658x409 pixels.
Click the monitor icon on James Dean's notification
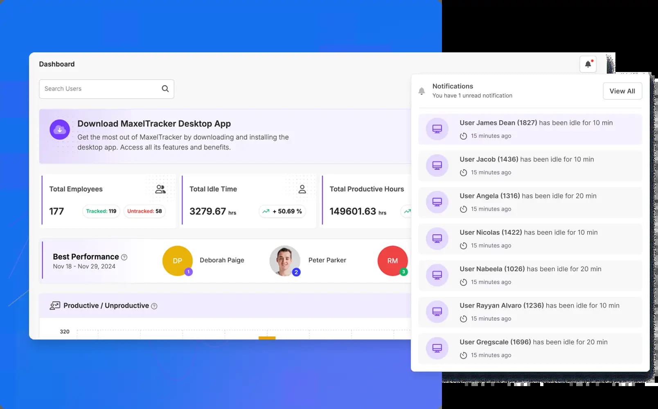coord(436,129)
